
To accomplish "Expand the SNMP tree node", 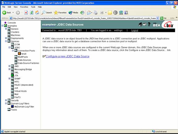I will click(9, 79).
